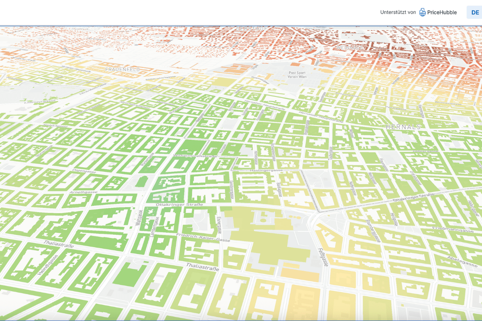Select the FRAUENFELD district label
This screenshot has width=482, height=321.
(123, 69)
